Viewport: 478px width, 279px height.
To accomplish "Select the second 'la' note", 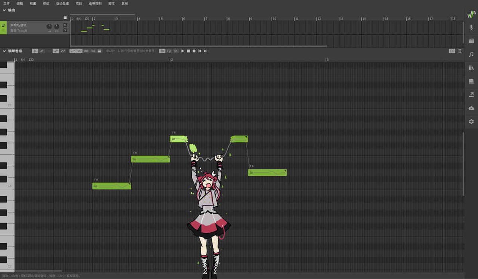I will [x=150, y=159].
